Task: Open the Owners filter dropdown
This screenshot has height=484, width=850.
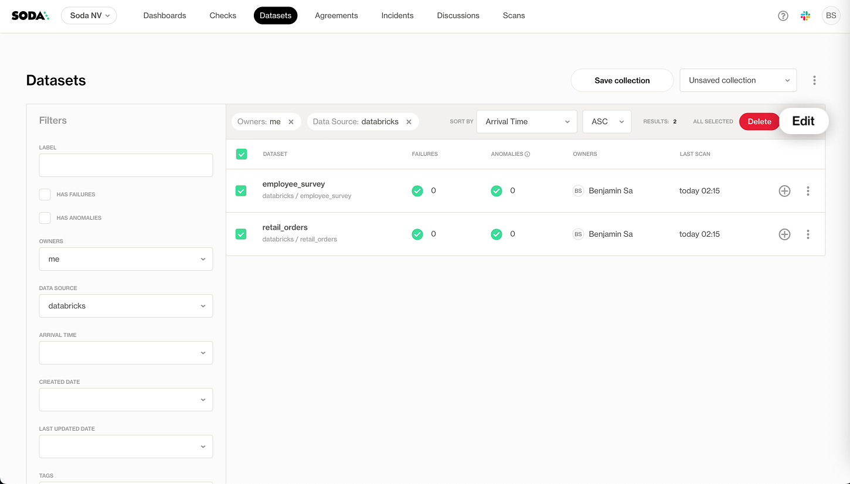Action: 126,259
